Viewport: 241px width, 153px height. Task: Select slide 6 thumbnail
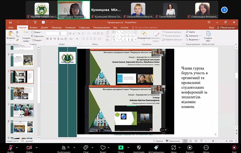click(22, 93)
